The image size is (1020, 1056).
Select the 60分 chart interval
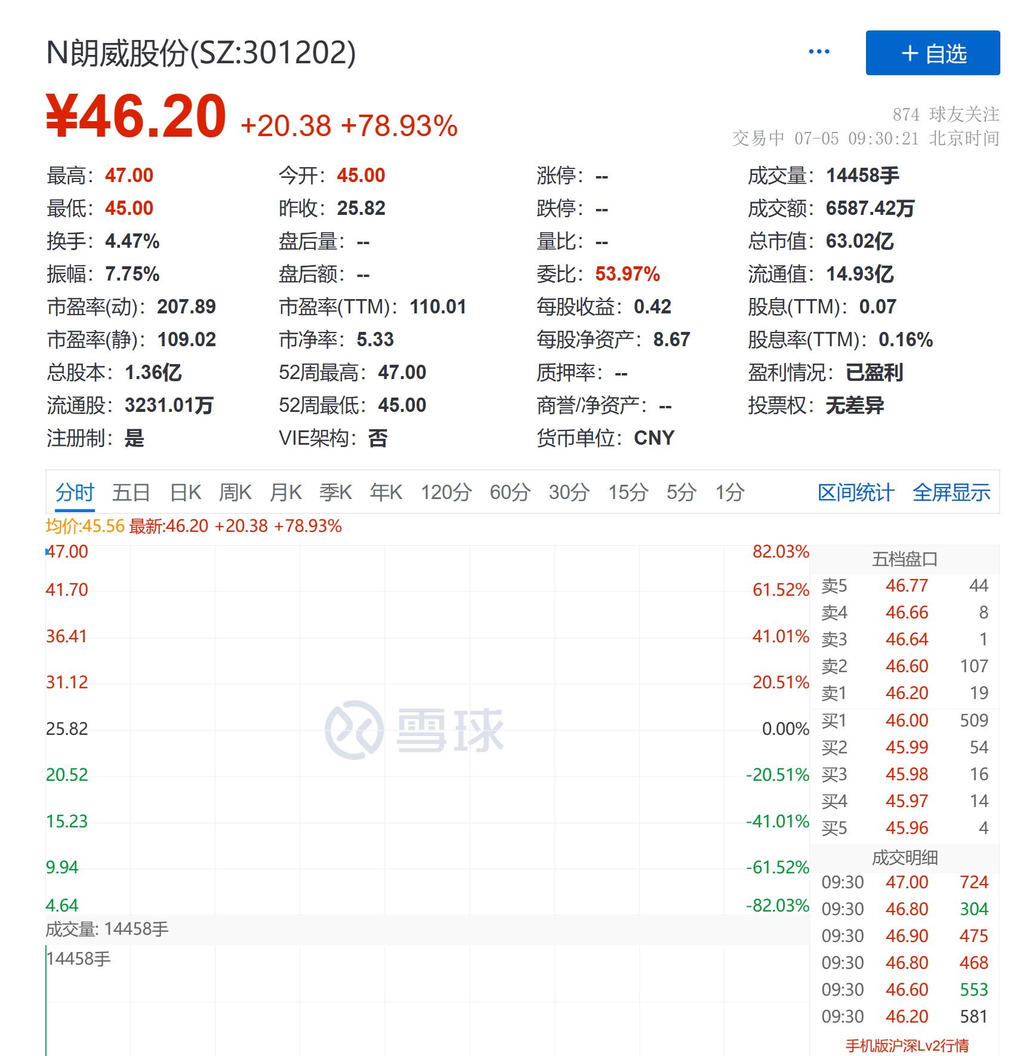click(510, 493)
